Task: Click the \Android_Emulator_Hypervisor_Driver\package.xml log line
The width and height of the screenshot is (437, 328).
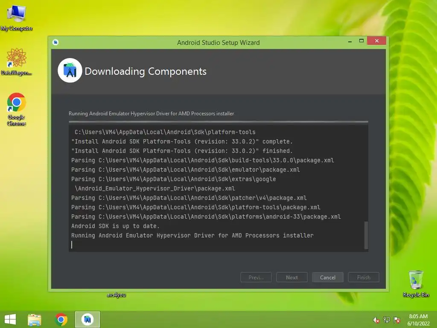Action: click(x=155, y=188)
